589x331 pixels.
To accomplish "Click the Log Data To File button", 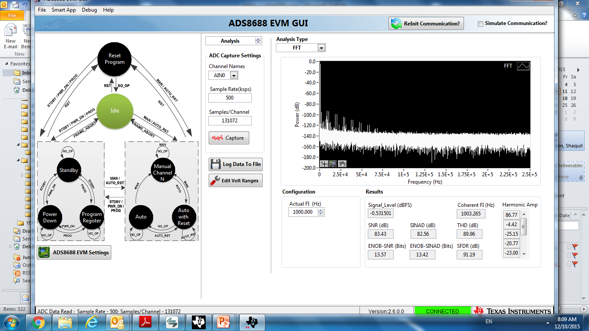I will (x=235, y=164).
